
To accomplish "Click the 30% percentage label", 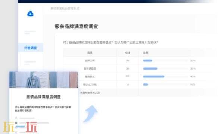I will (193, 68).
